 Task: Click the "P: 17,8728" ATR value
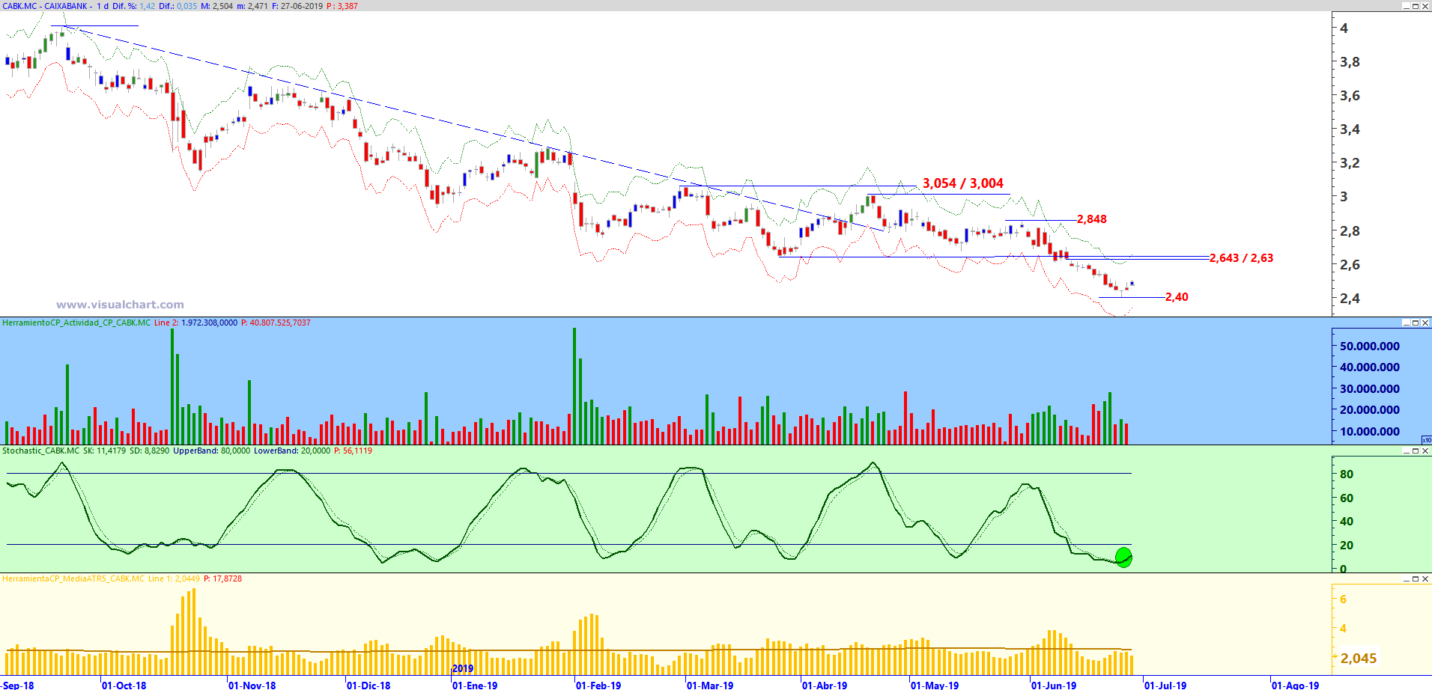click(222, 578)
